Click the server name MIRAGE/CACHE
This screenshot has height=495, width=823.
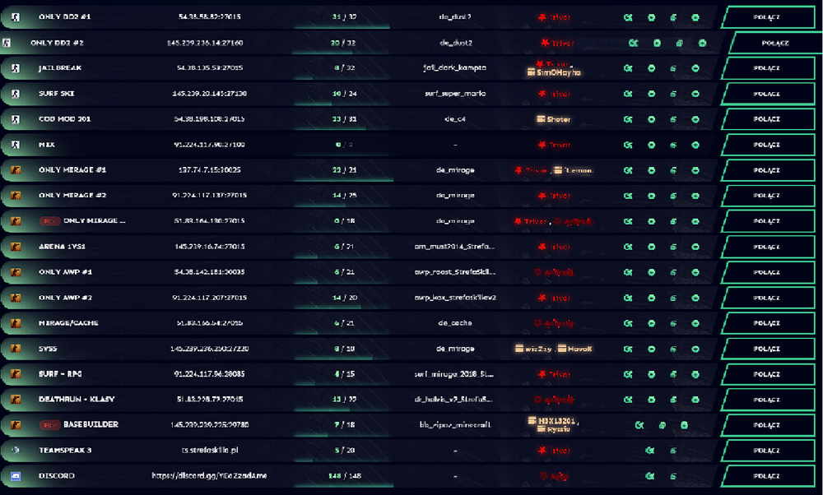point(68,323)
